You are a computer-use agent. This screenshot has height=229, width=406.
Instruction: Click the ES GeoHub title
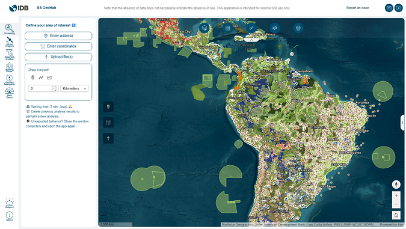pos(46,8)
